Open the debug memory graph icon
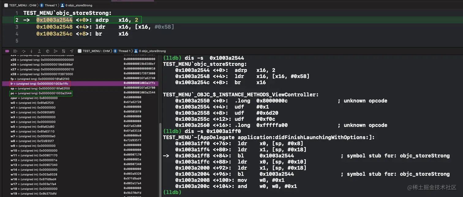This screenshot has height=197, width=463. point(55,51)
